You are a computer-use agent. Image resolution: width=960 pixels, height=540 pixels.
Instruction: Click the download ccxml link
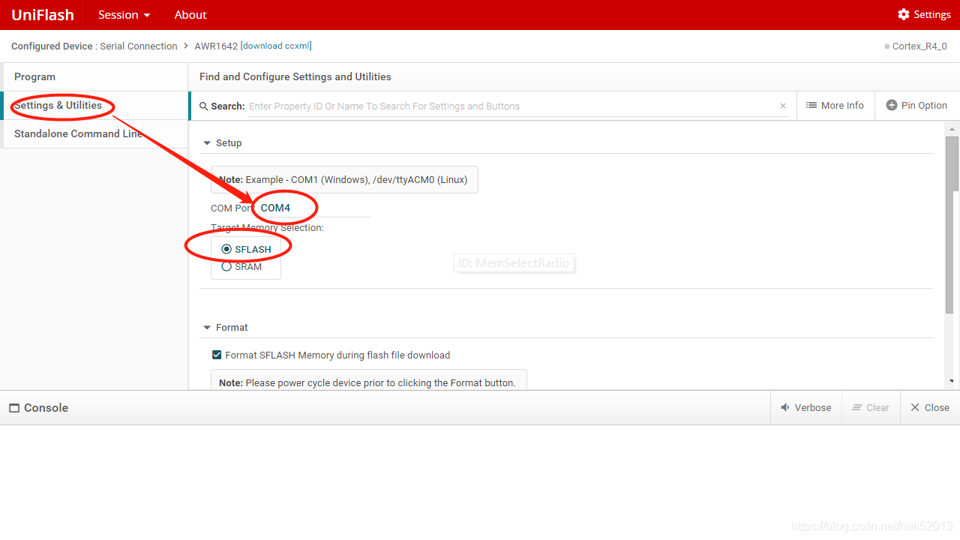click(x=276, y=46)
